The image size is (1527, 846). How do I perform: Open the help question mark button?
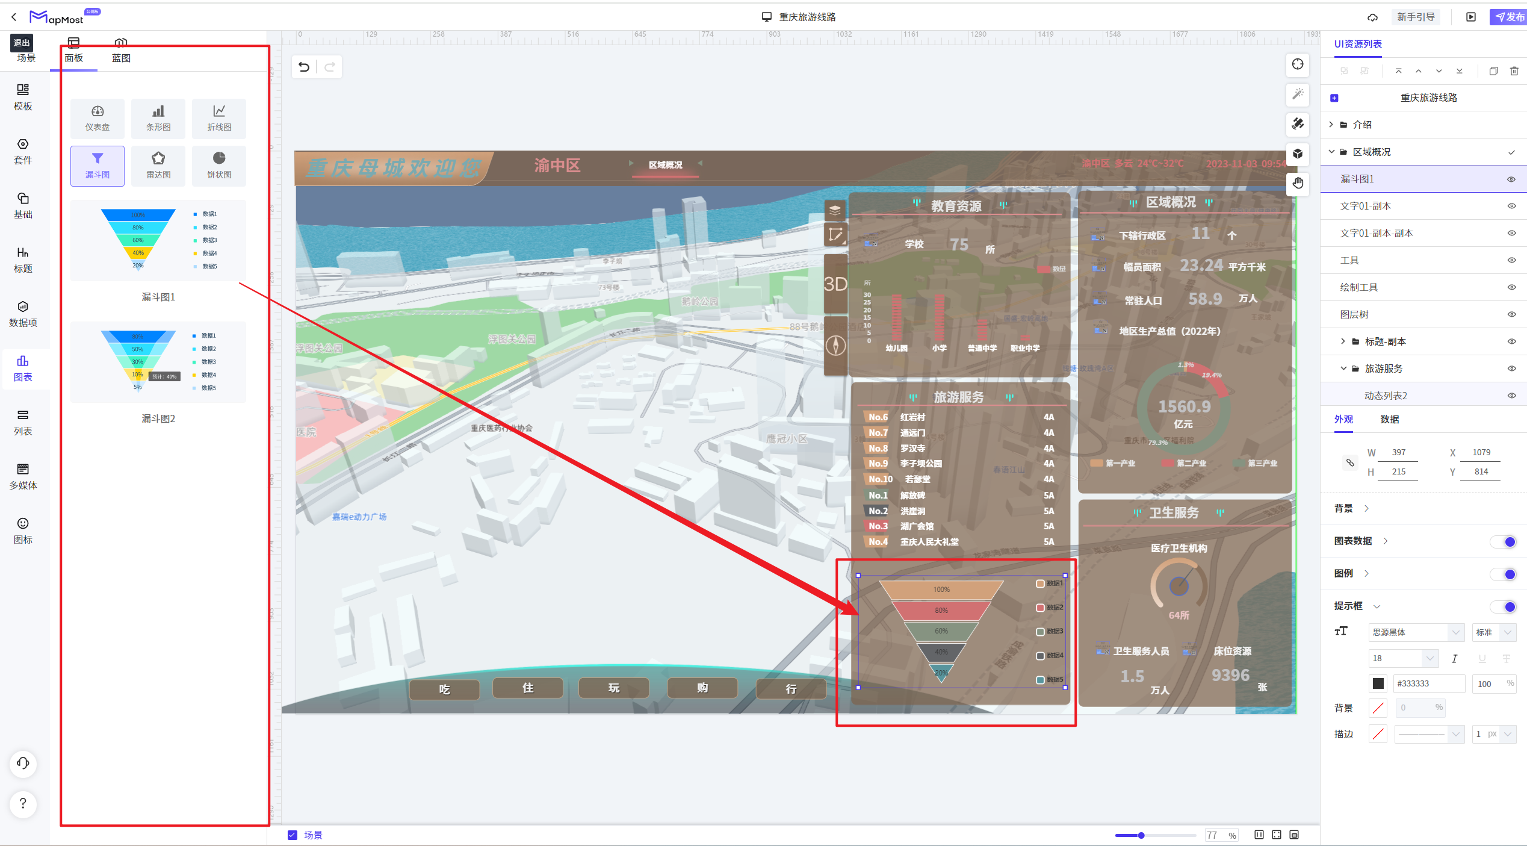(x=23, y=803)
